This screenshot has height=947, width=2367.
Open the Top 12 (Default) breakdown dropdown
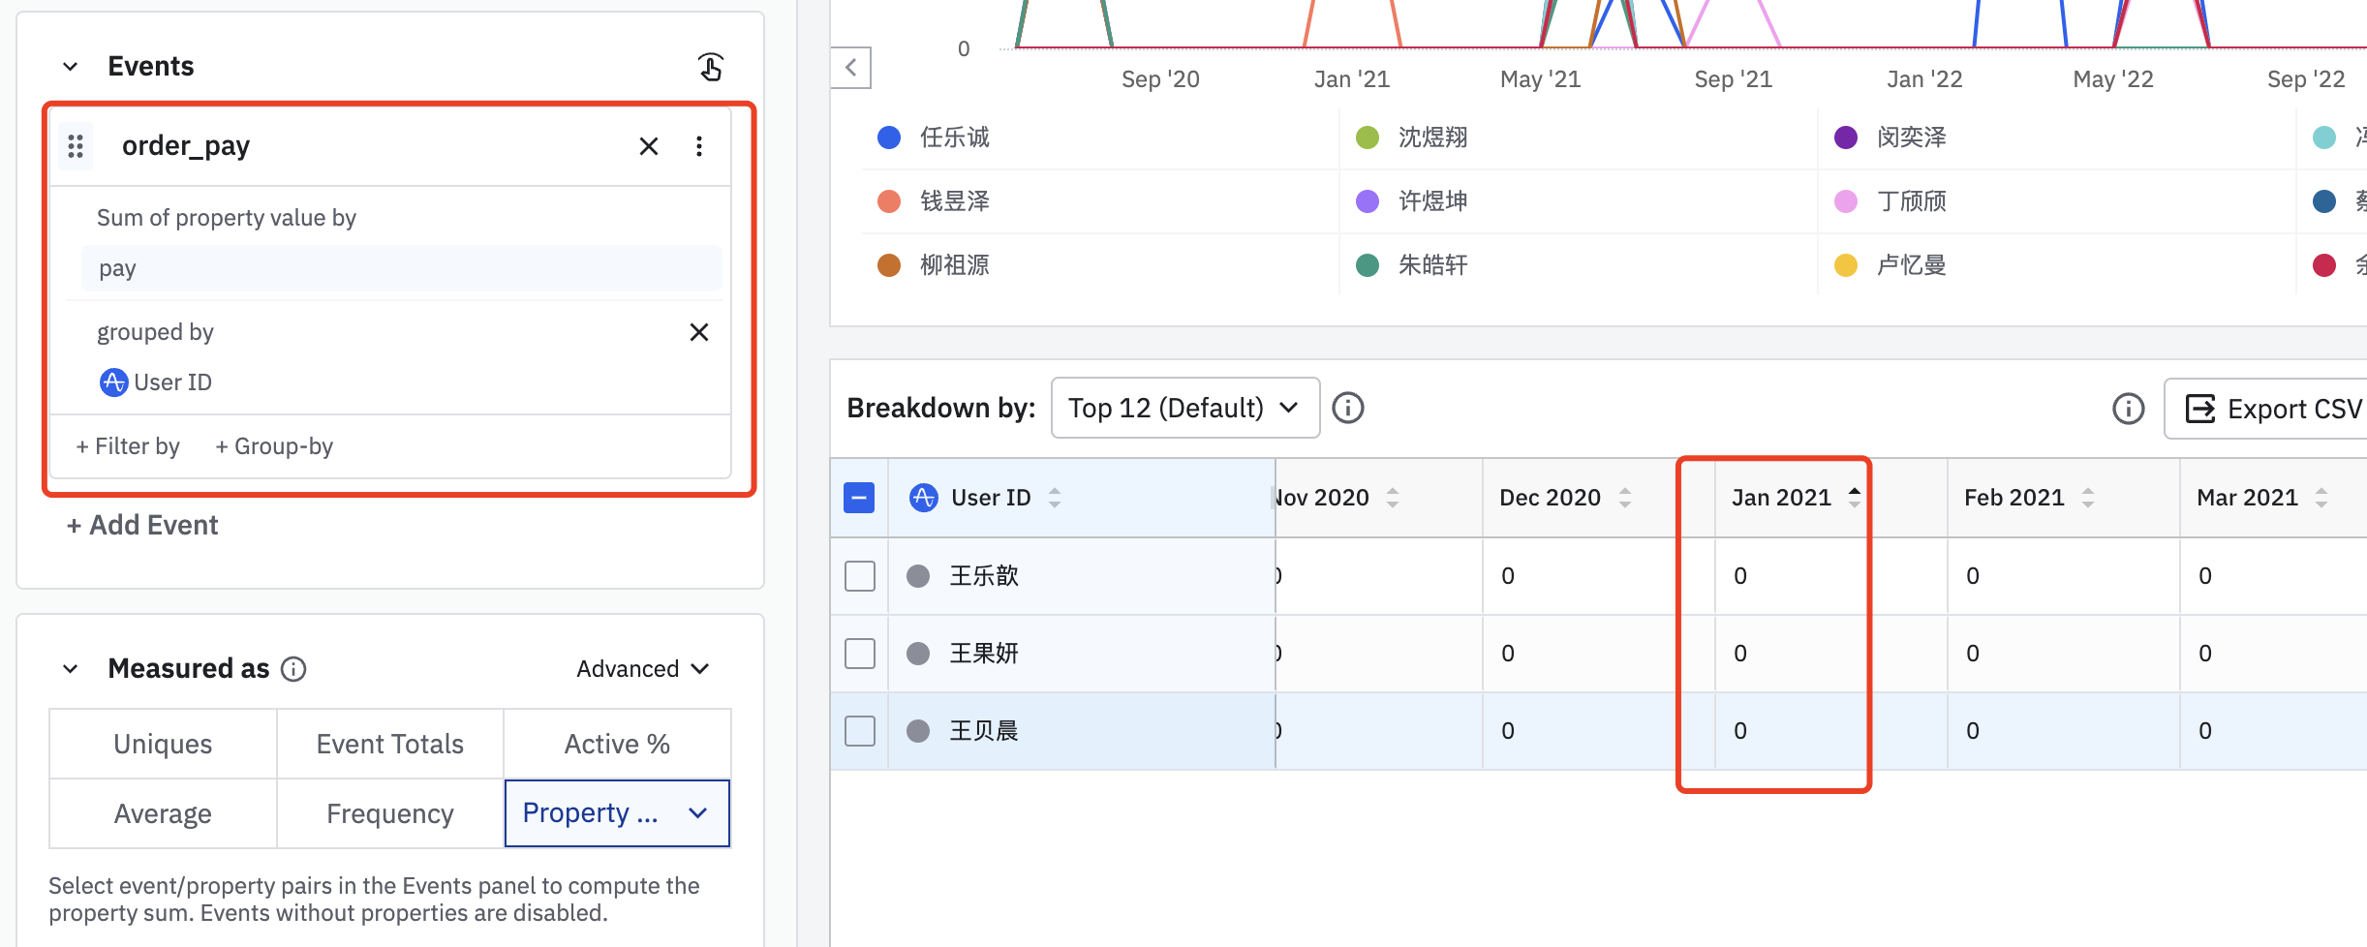[1185, 408]
